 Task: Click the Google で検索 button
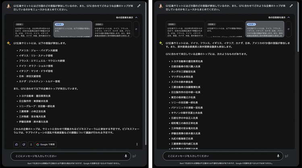click(46, 144)
